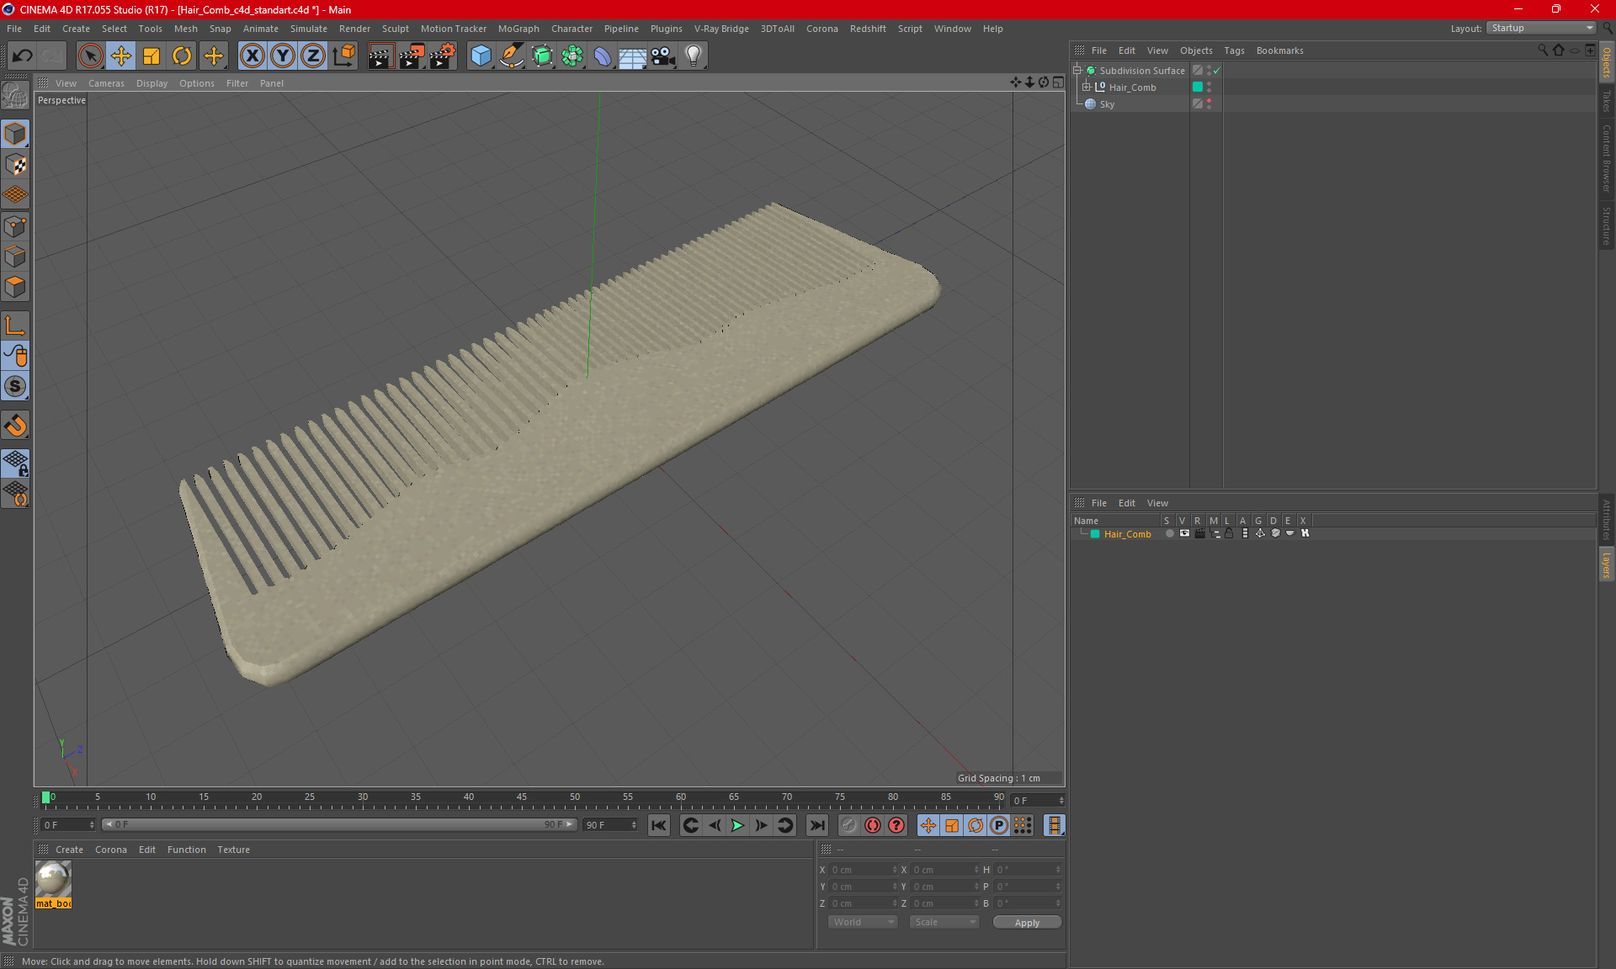Select the Subdivision Surface object icon
The height and width of the screenshot is (969, 1616).
(x=1090, y=69)
